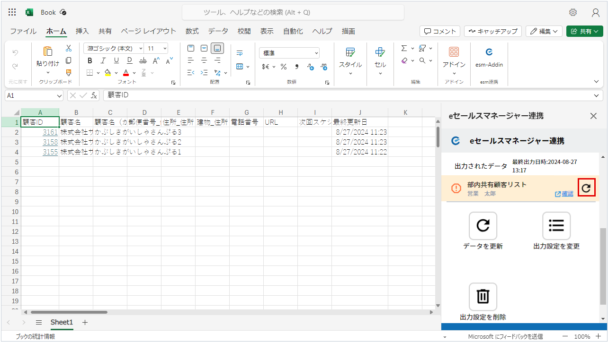Switch to the 数式 tab
This screenshot has width=608, height=342.
tap(192, 31)
